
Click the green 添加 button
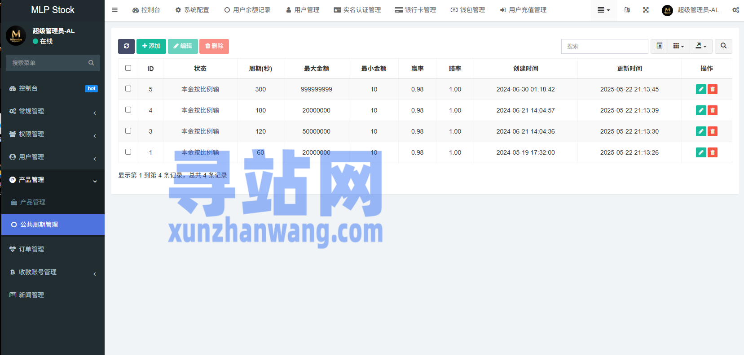tap(151, 46)
